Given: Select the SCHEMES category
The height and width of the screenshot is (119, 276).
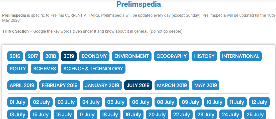Looking at the screenshot, I should [45, 69].
